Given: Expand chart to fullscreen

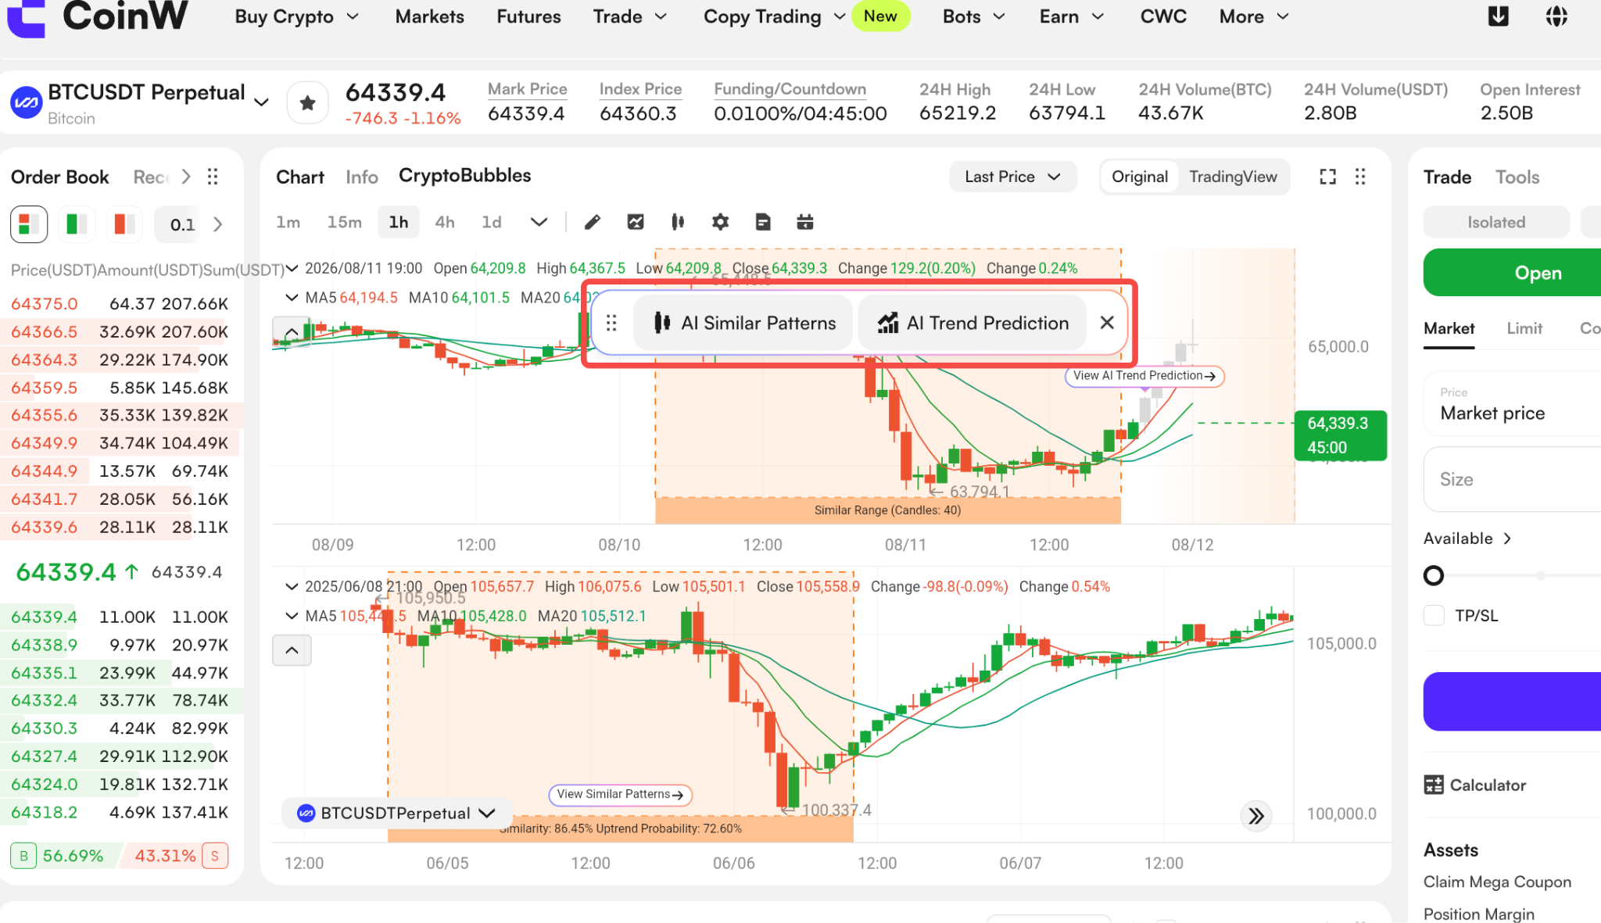Looking at the screenshot, I should [x=1327, y=177].
